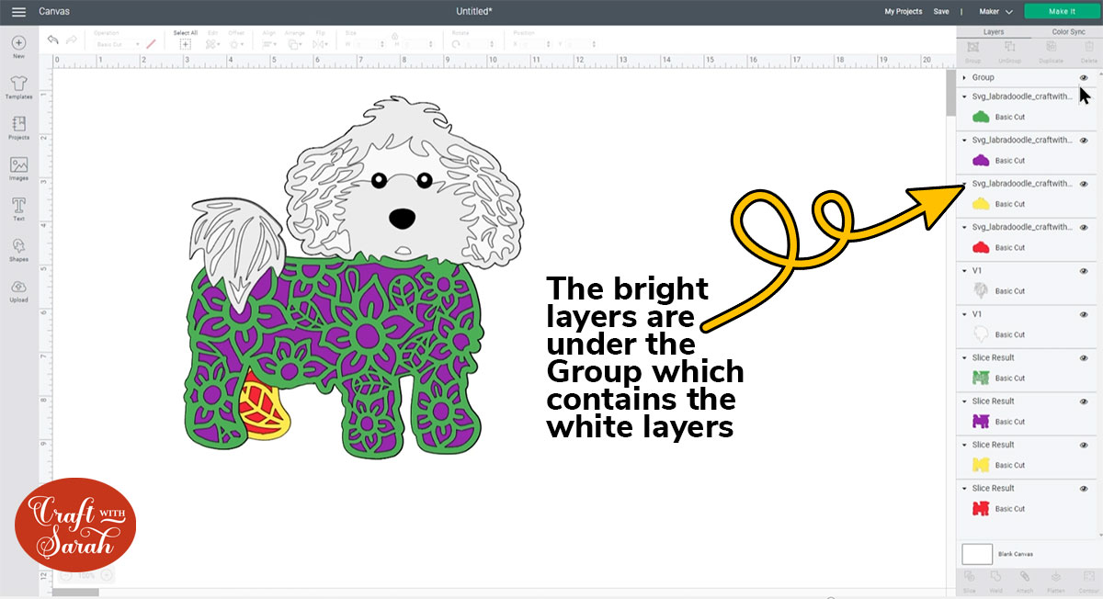Viewport: 1103px width, 599px height.
Task: Select the yellow Slice Result thumbnail
Action: 981,465
